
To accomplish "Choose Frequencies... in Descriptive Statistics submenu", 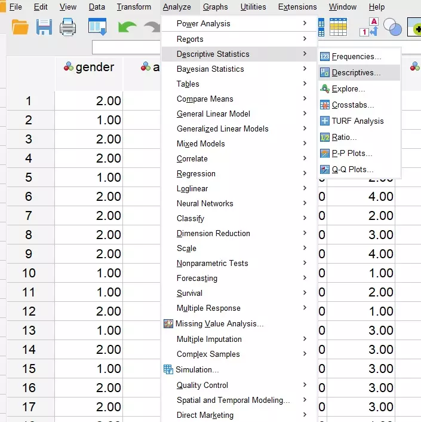I will pos(359,57).
